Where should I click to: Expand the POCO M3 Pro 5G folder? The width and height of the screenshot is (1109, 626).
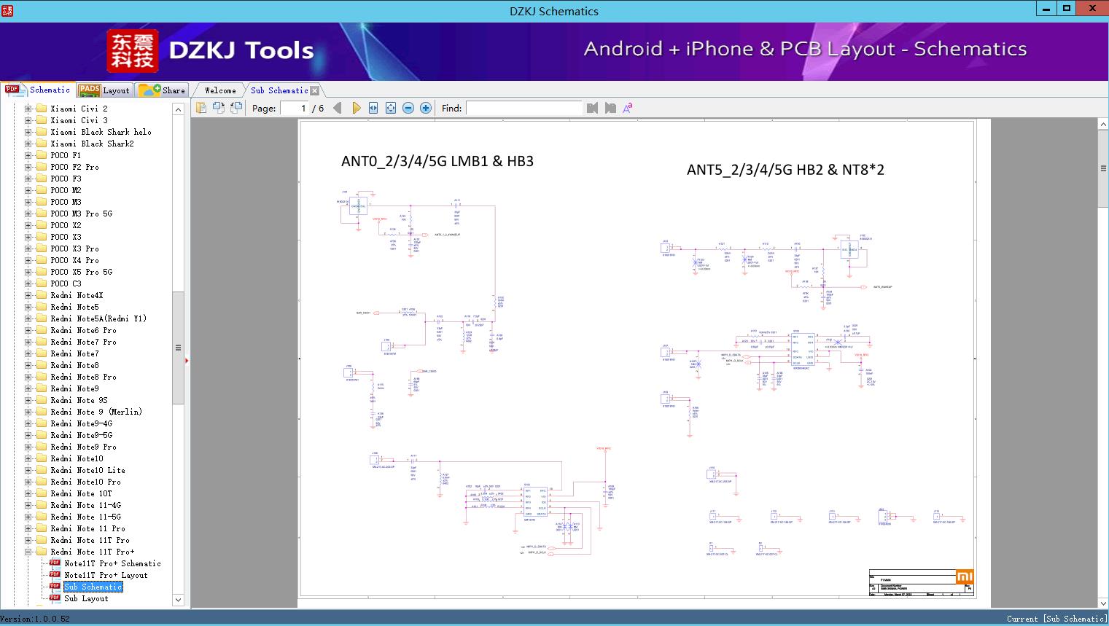28,214
